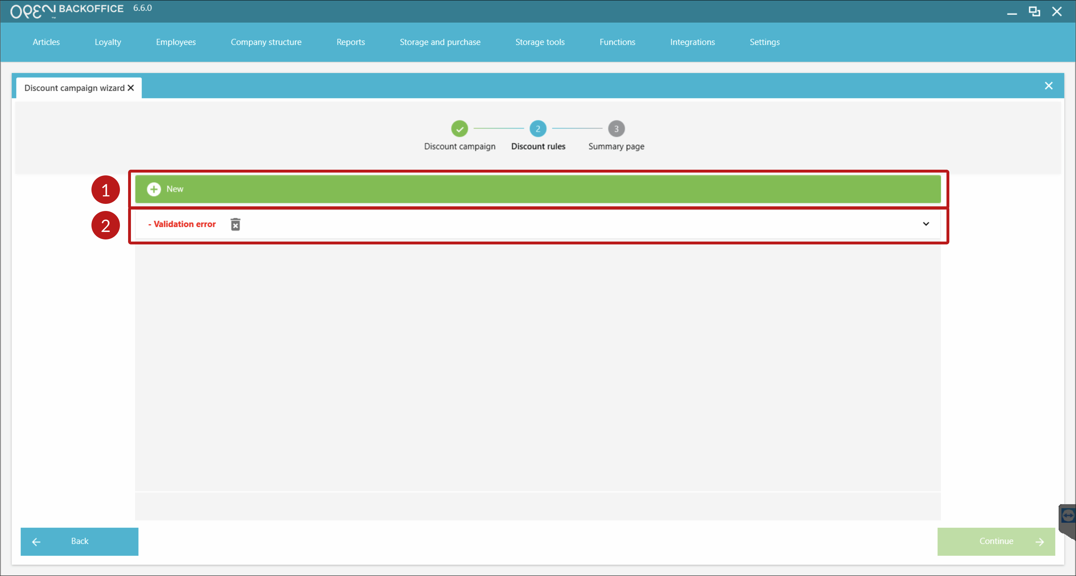Close the Discount campaign wizard tab
Viewport: 1076px width, 576px height.
[x=131, y=88]
